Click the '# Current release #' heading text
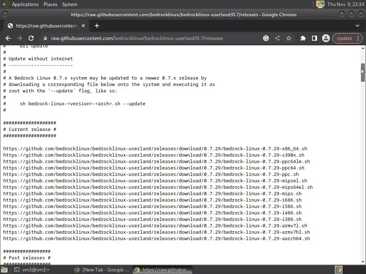This screenshot has height=274, width=366. (30, 129)
